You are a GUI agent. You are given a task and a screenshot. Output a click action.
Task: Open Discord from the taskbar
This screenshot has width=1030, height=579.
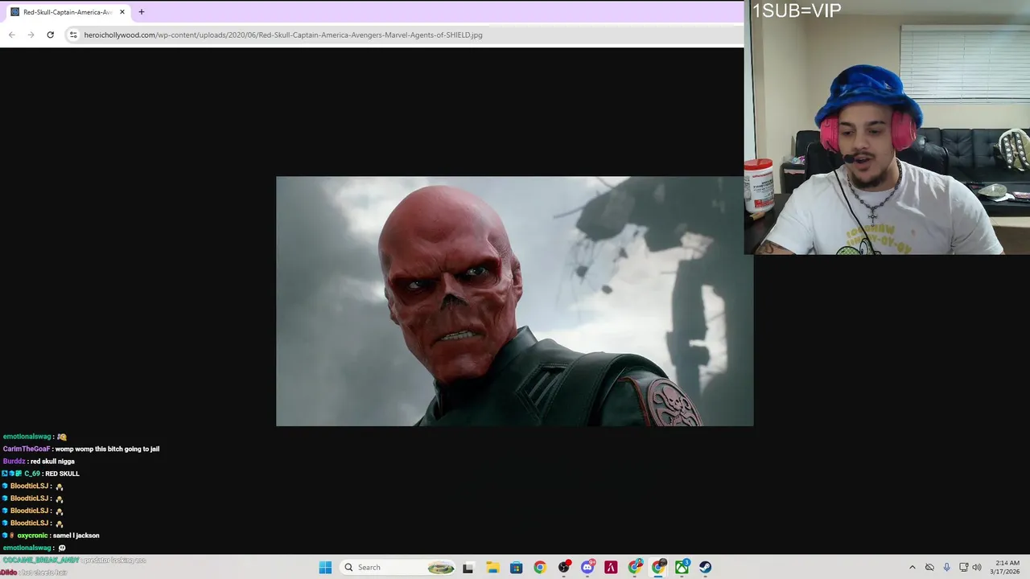(588, 567)
